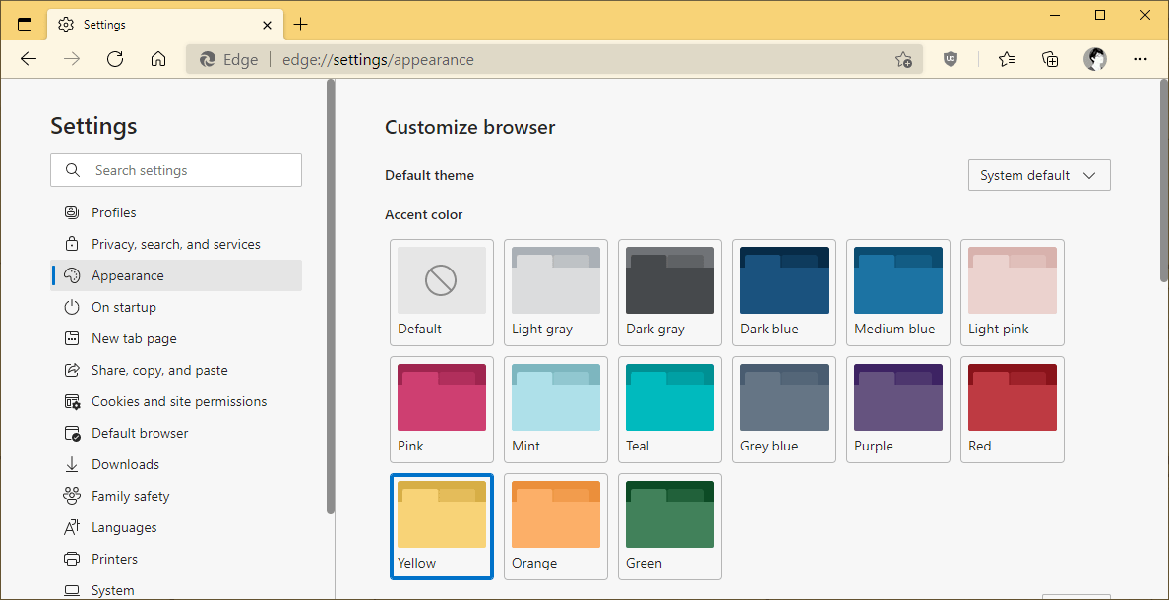The width and height of the screenshot is (1169, 600).
Task: Open the Collections panel
Action: pos(1050,59)
